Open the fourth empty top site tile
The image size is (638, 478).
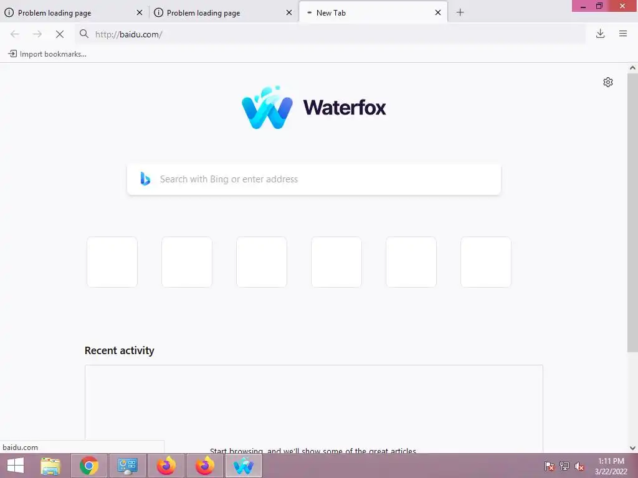[336, 262]
